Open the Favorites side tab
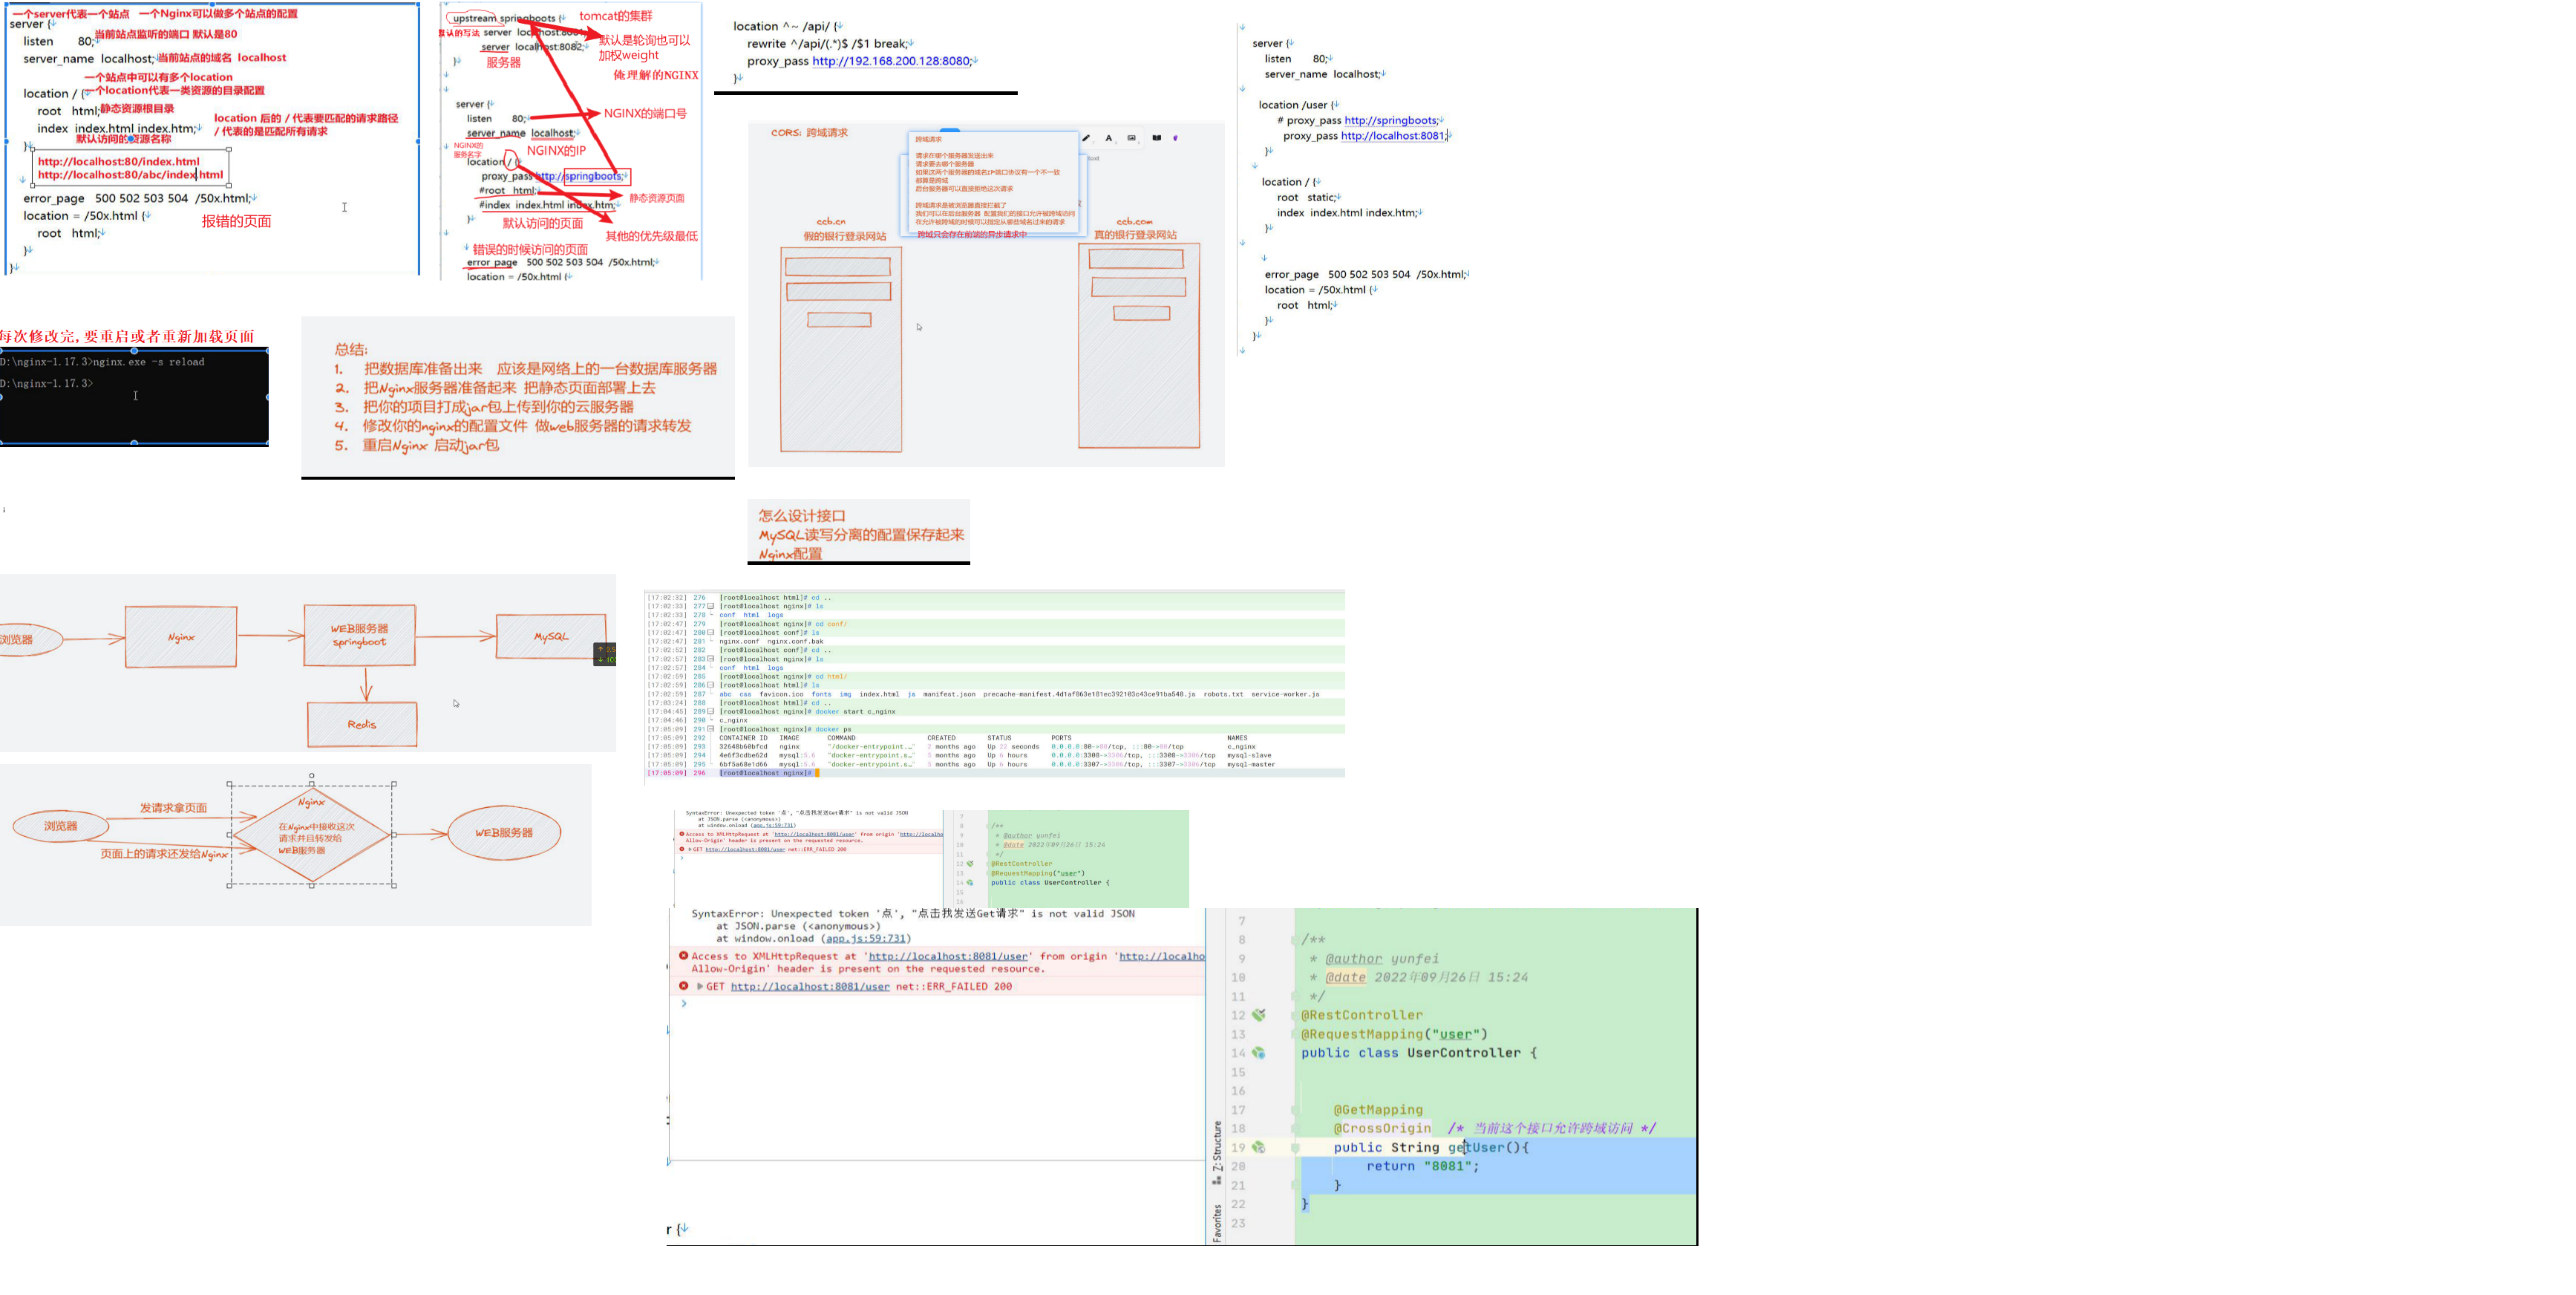The height and width of the screenshot is (1295, 2576). (x=1217, y=1222)
